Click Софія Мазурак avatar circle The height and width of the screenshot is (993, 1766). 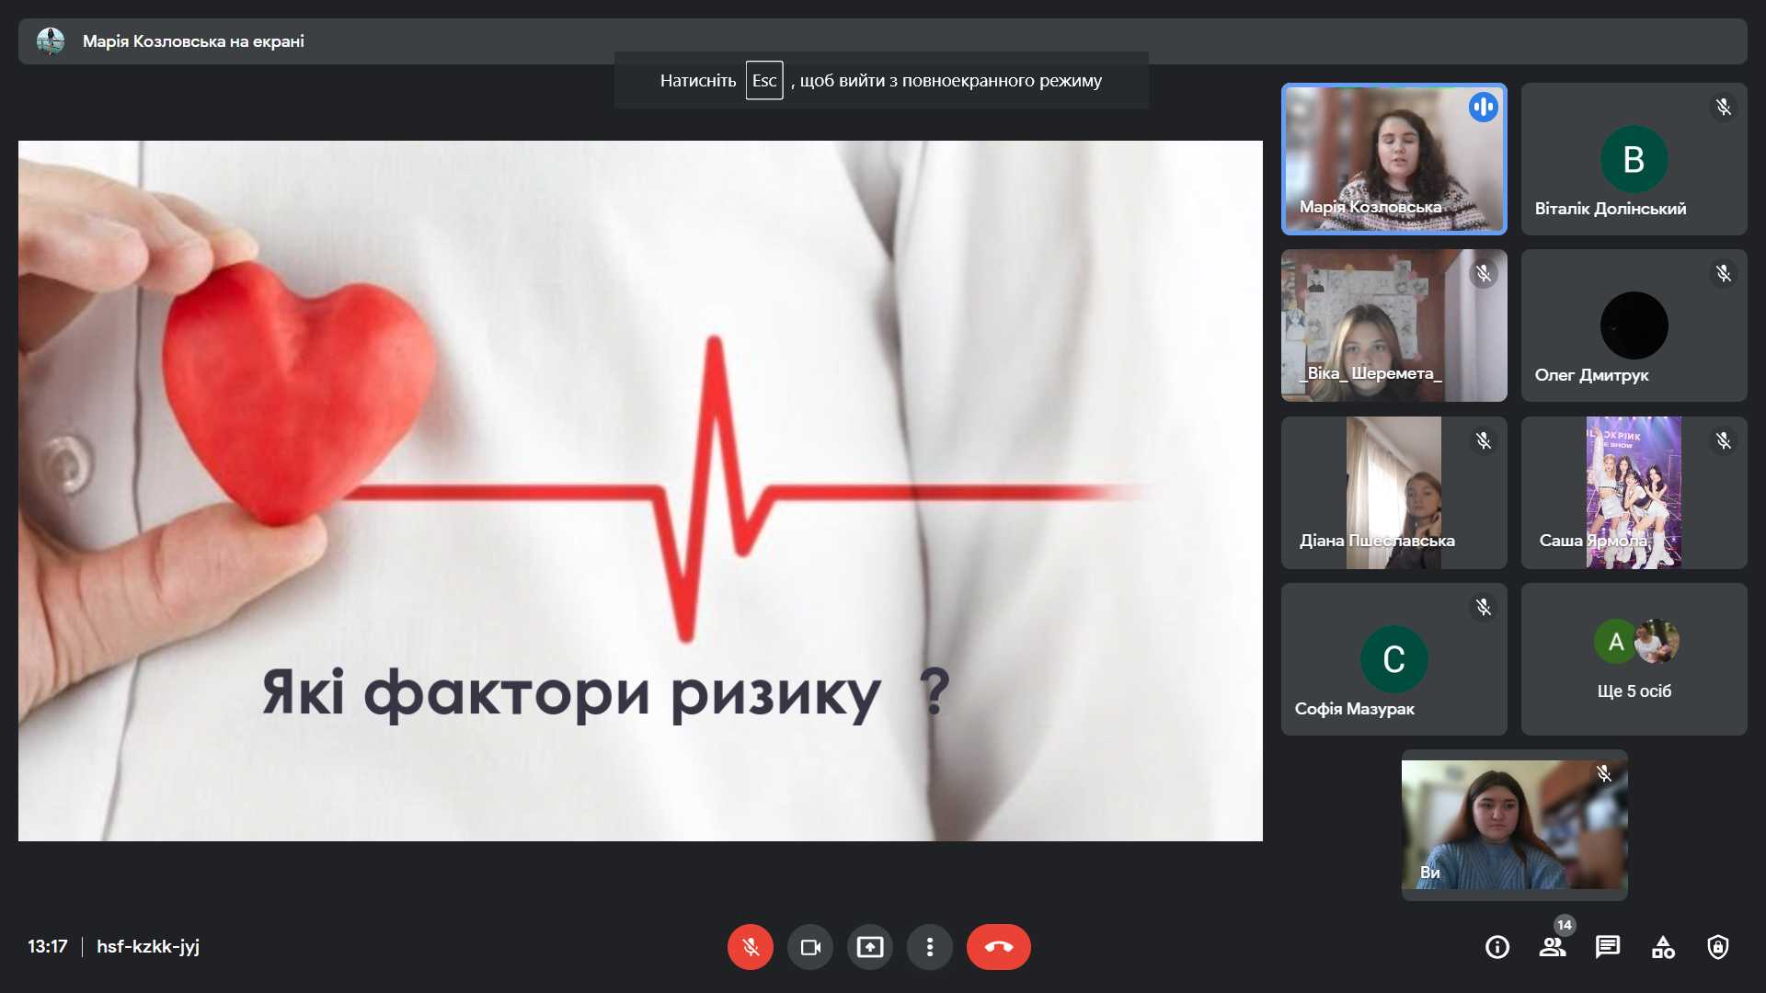(1393, 658)
